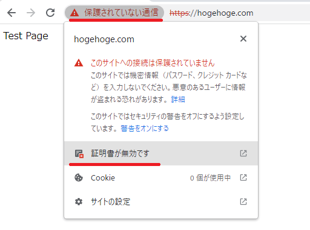Image resolution: width=310 pixels, height=230 pixels.
Task: Click the 警告をオンにする link
Action: (145, 128)
